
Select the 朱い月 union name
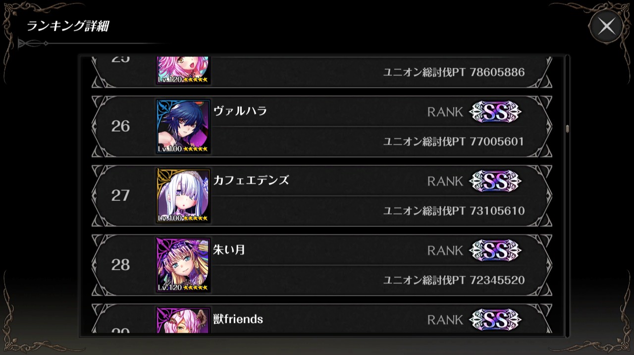pos(229,250)
